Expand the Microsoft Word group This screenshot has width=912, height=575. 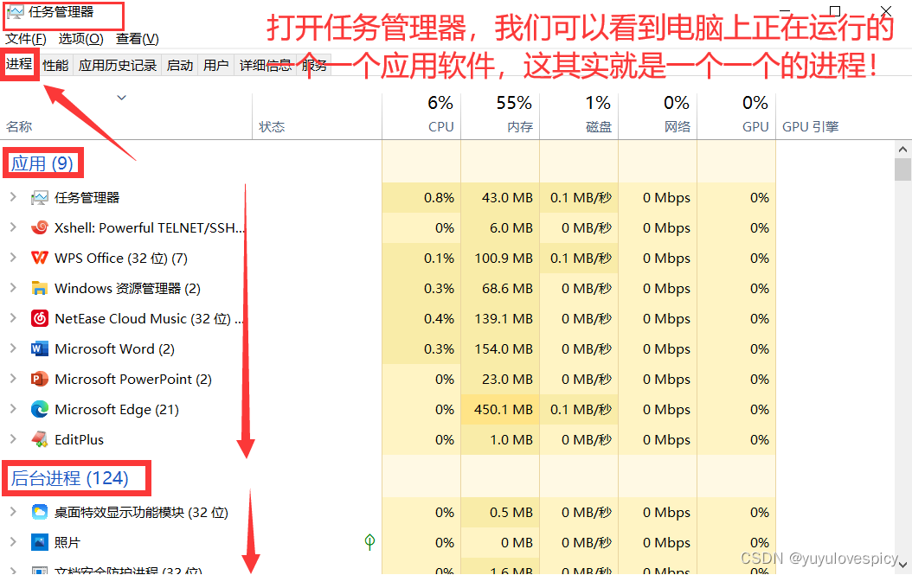(13, 348)
